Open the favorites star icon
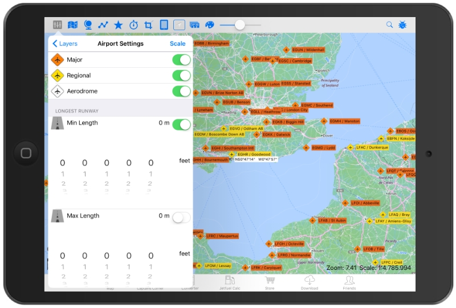The width and height of the screenshot is (456, 308). coord(118,25)
